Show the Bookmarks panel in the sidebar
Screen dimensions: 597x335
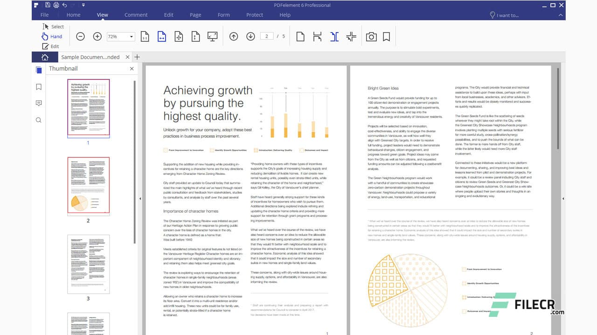[39, 87]
